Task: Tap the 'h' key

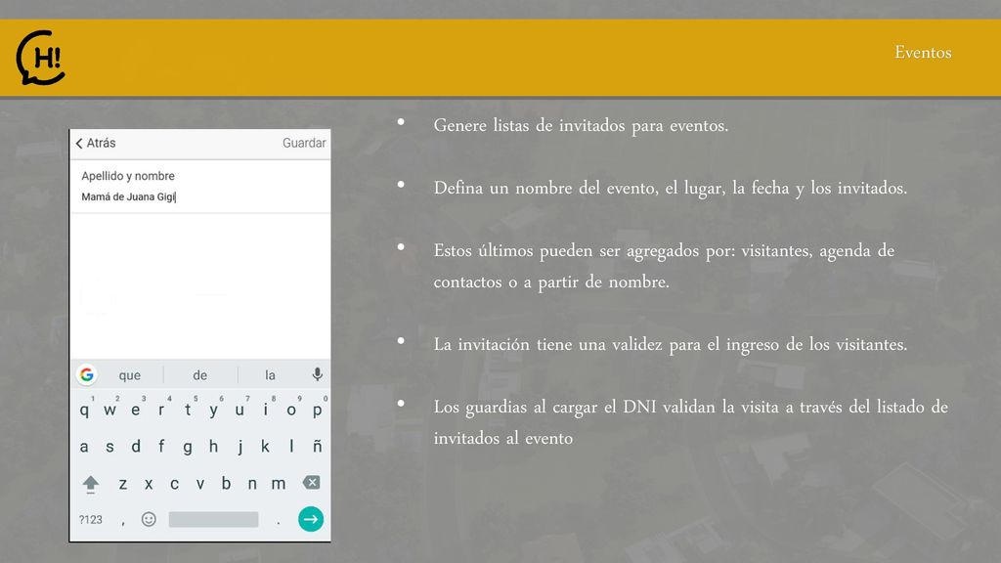Action: click(213, 447)
